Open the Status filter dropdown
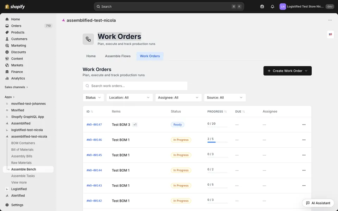338x211 pixels. click(93, 97)
